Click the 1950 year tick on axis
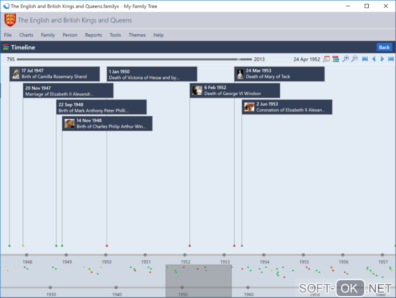 pyautogui.click(x=106, y=255)
